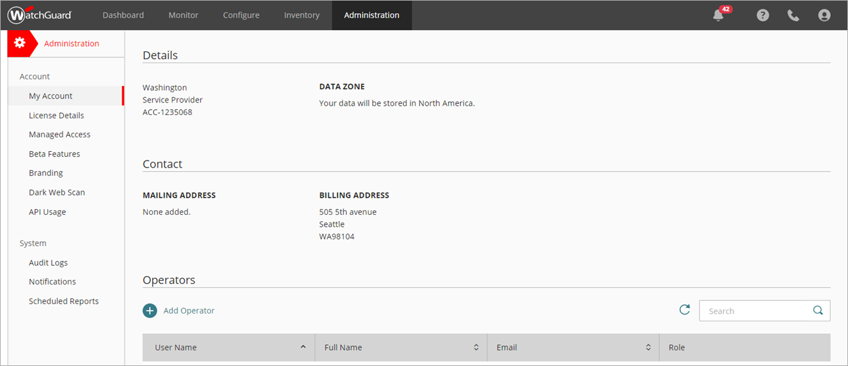848x366 pixels.
Task: Click the Add Operator plus icon
Action: point(150,311)
